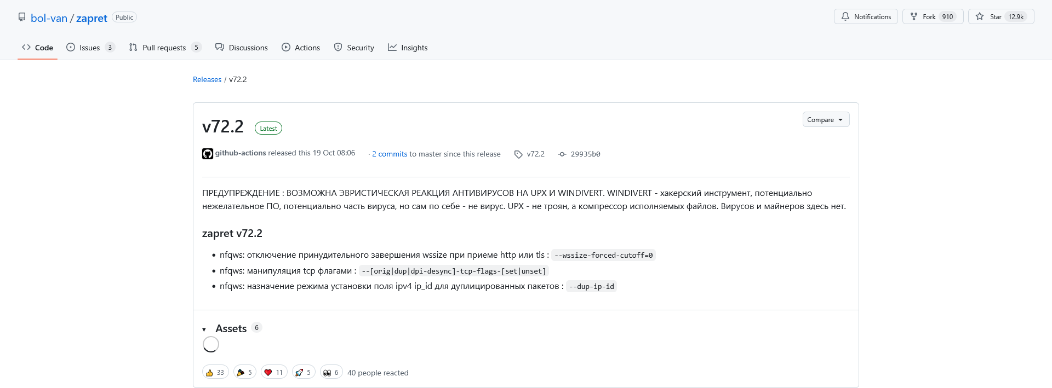Open the Insights tab
This screenshot has height=388, width=1052.
408,48
